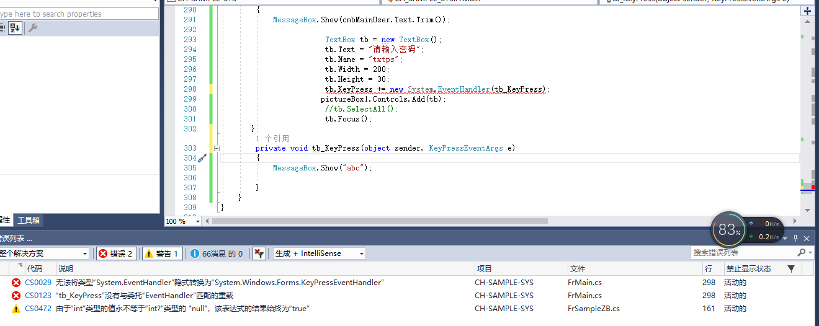
Task: Open the 整个解决方案 scope dropdown
Action: pyautogui.click(x=45, y=253)
